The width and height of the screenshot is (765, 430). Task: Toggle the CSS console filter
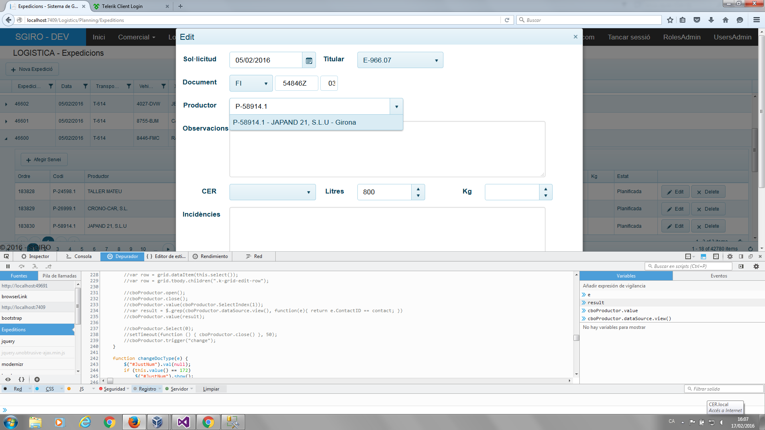(x=49, y=389)
